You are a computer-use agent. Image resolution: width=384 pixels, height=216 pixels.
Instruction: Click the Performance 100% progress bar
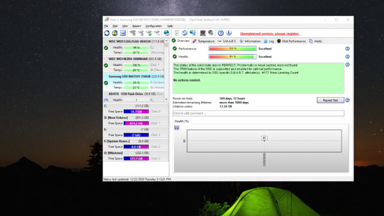(232, 49)
